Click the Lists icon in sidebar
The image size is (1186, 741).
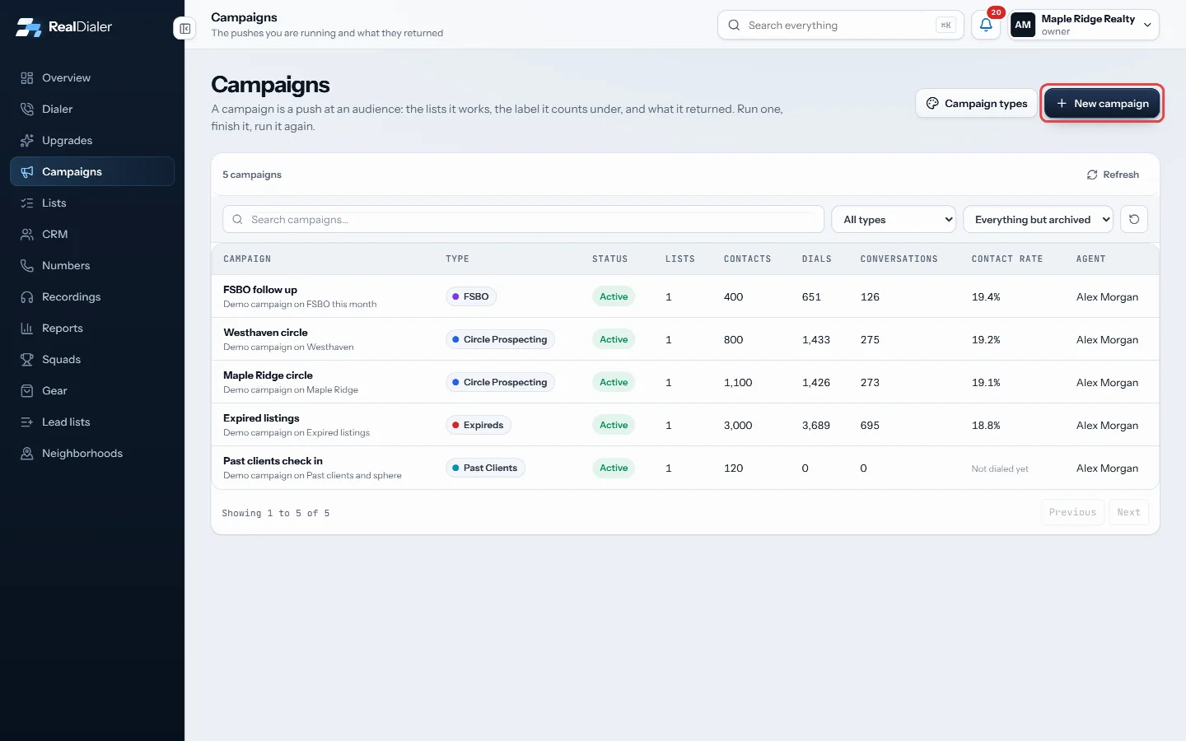(27, 203)
